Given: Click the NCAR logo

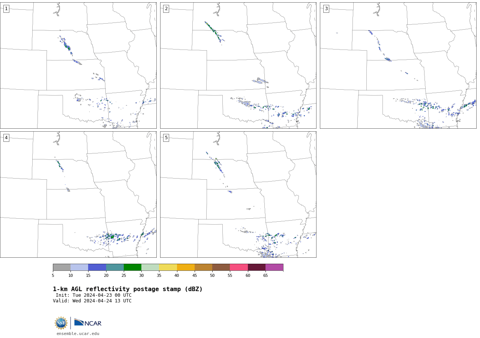Looking at the screenshot, I should coord(88,323).
